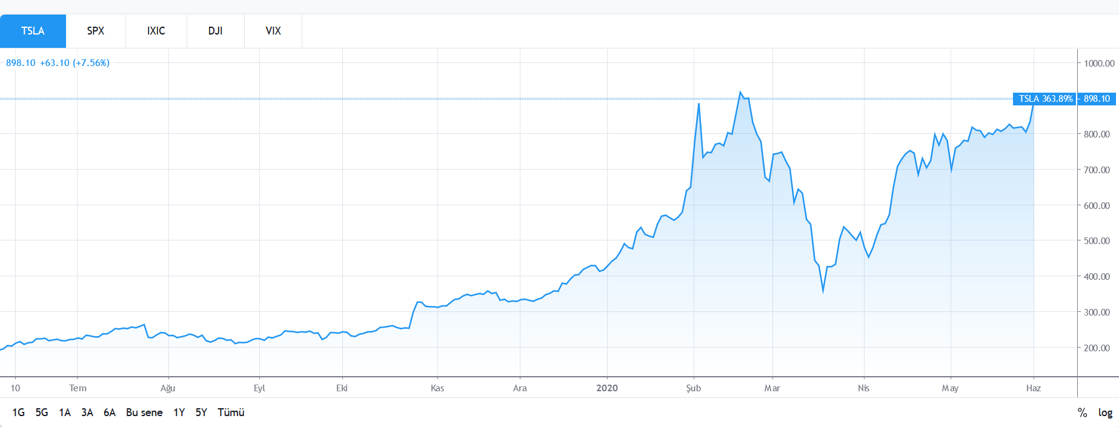1119x427 pixels.
Task: Choose the 1A one-month range
Action: [65, 412]
